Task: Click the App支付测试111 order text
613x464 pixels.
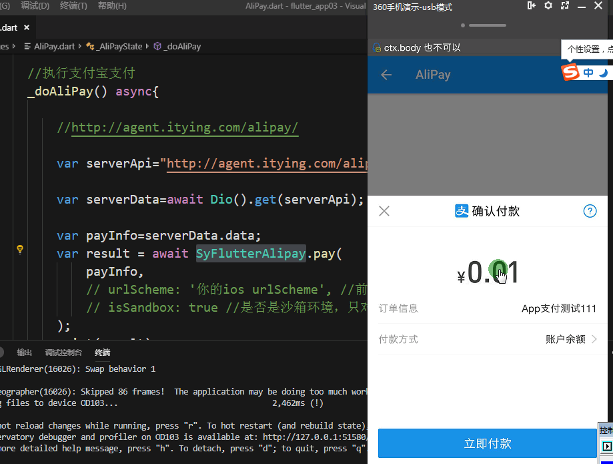Action: pyautogui.click(x=559, y=308)
